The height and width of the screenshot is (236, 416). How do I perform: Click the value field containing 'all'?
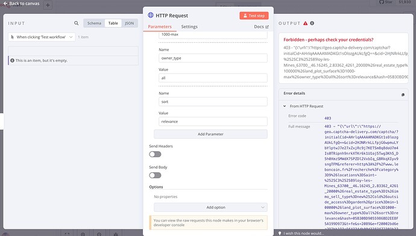click(x=213, y=78)
